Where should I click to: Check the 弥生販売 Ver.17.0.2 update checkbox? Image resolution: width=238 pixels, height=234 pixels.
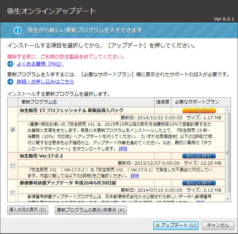(x=13, y=166)
